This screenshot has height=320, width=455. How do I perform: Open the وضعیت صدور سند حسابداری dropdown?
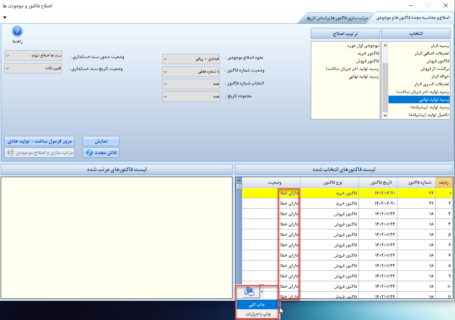33,55
